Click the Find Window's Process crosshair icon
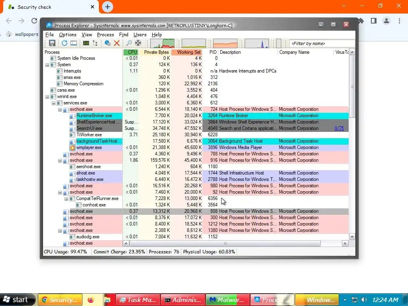408x306 pixels. (138, 43)
